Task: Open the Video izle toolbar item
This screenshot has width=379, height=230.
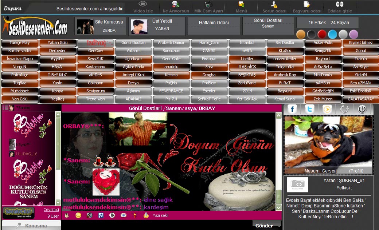Action: pyautogui.click(x=143, y=7)
